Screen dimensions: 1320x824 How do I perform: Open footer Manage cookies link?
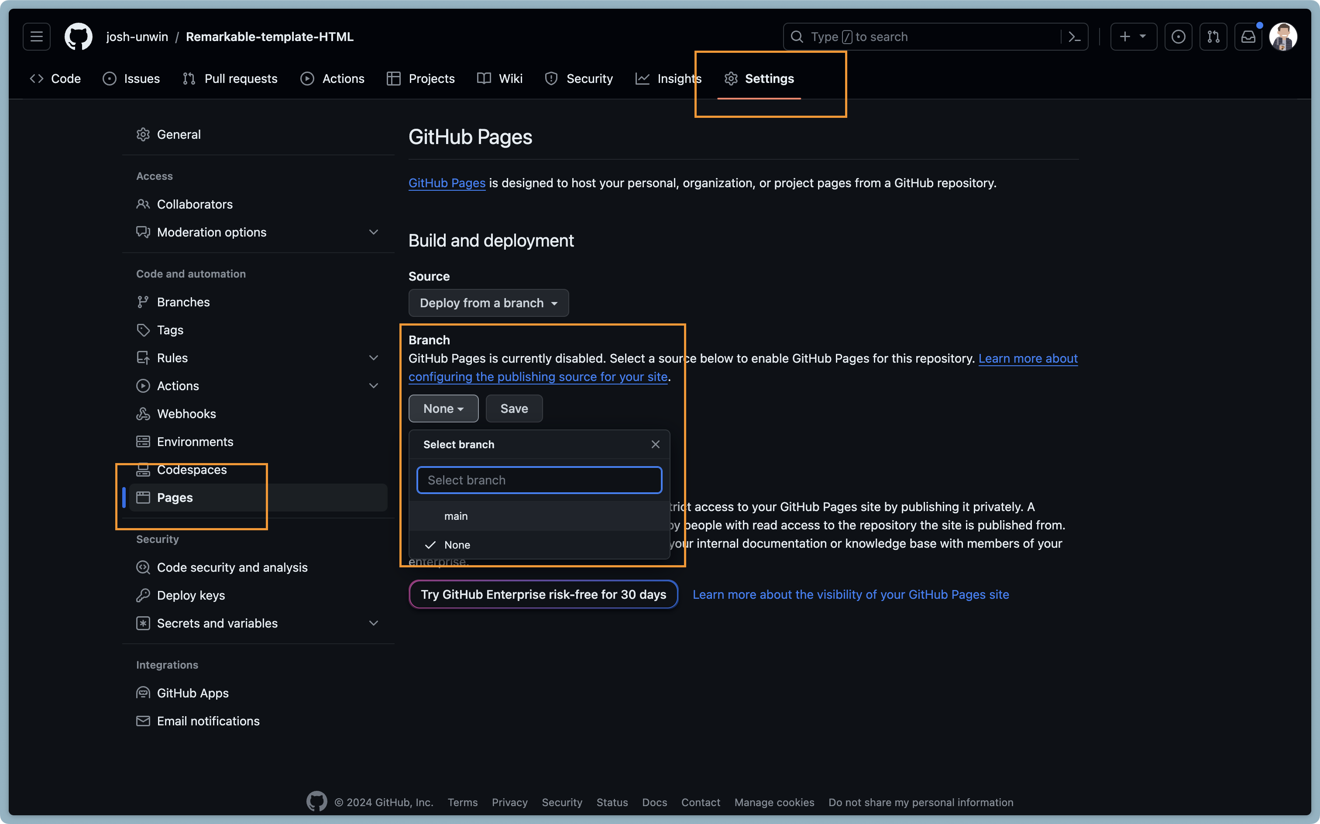pyautogui.click(x=774, y=802)
